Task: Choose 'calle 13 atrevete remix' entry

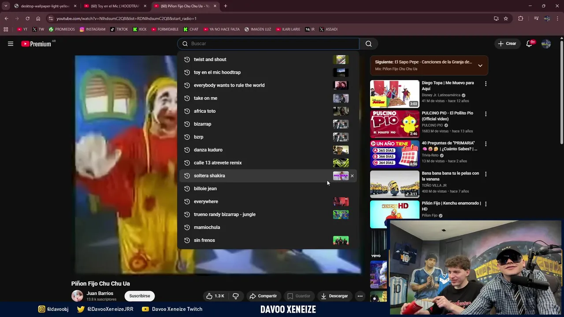Action: coord(267,162)
